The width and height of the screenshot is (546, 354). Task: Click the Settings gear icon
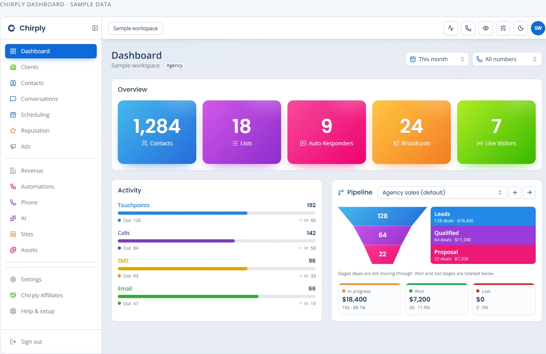click(x=13, y=279)
